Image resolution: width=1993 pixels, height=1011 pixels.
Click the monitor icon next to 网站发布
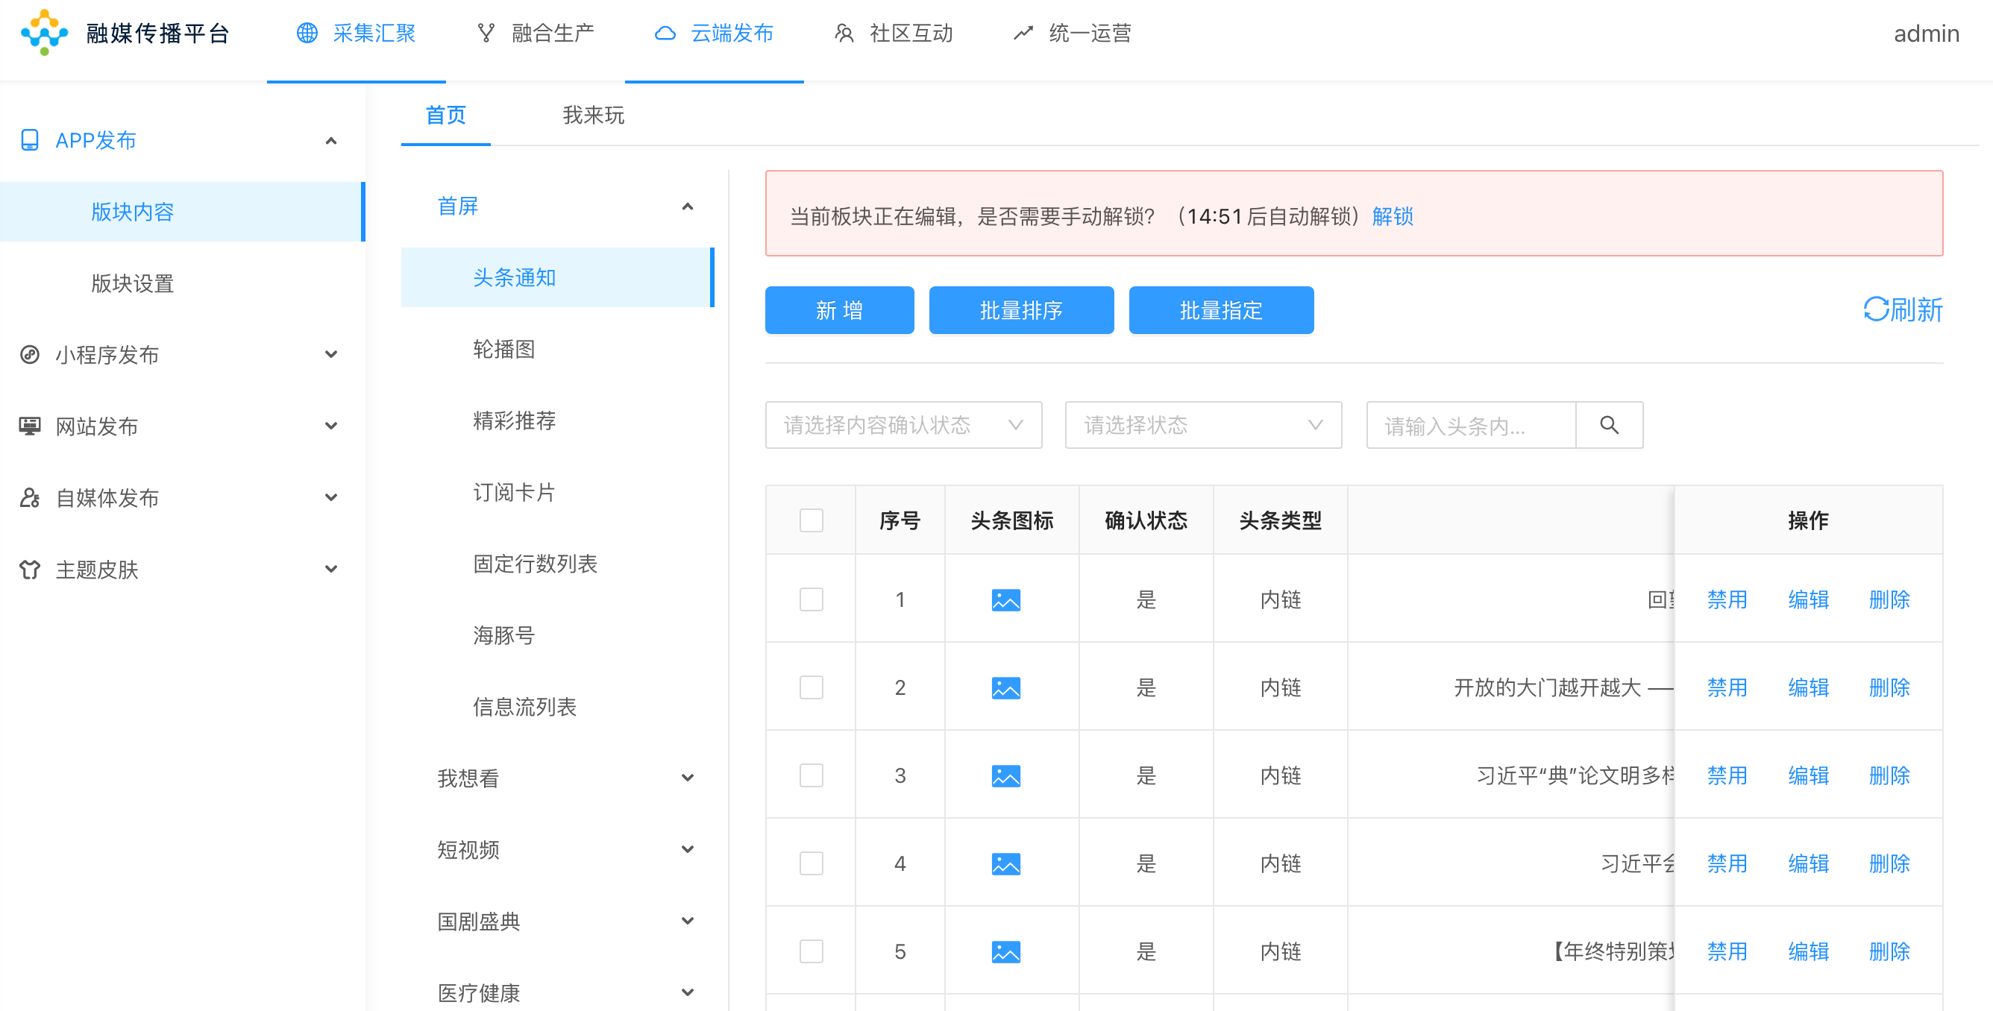(29, 426)
